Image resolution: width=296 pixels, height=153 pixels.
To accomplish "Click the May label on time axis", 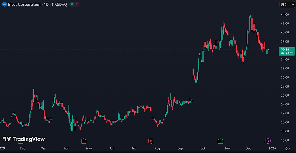I will (x=89, y=148).
